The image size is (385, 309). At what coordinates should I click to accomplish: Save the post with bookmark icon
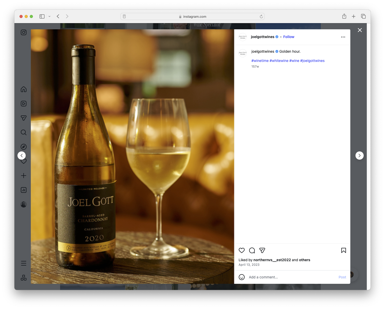pos(344,250)
